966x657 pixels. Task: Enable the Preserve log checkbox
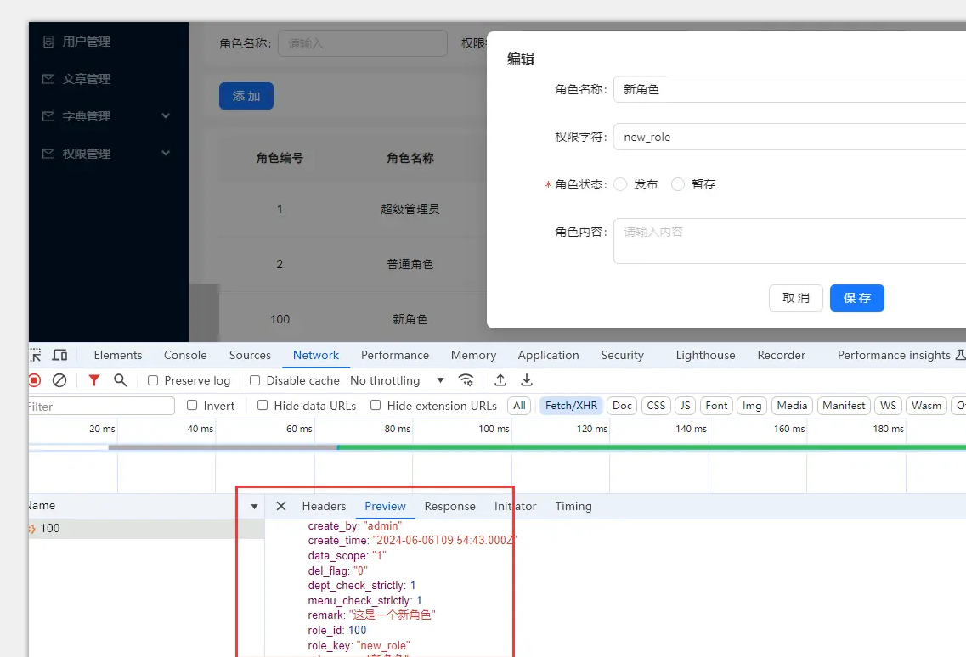click(x=153, y=380)
